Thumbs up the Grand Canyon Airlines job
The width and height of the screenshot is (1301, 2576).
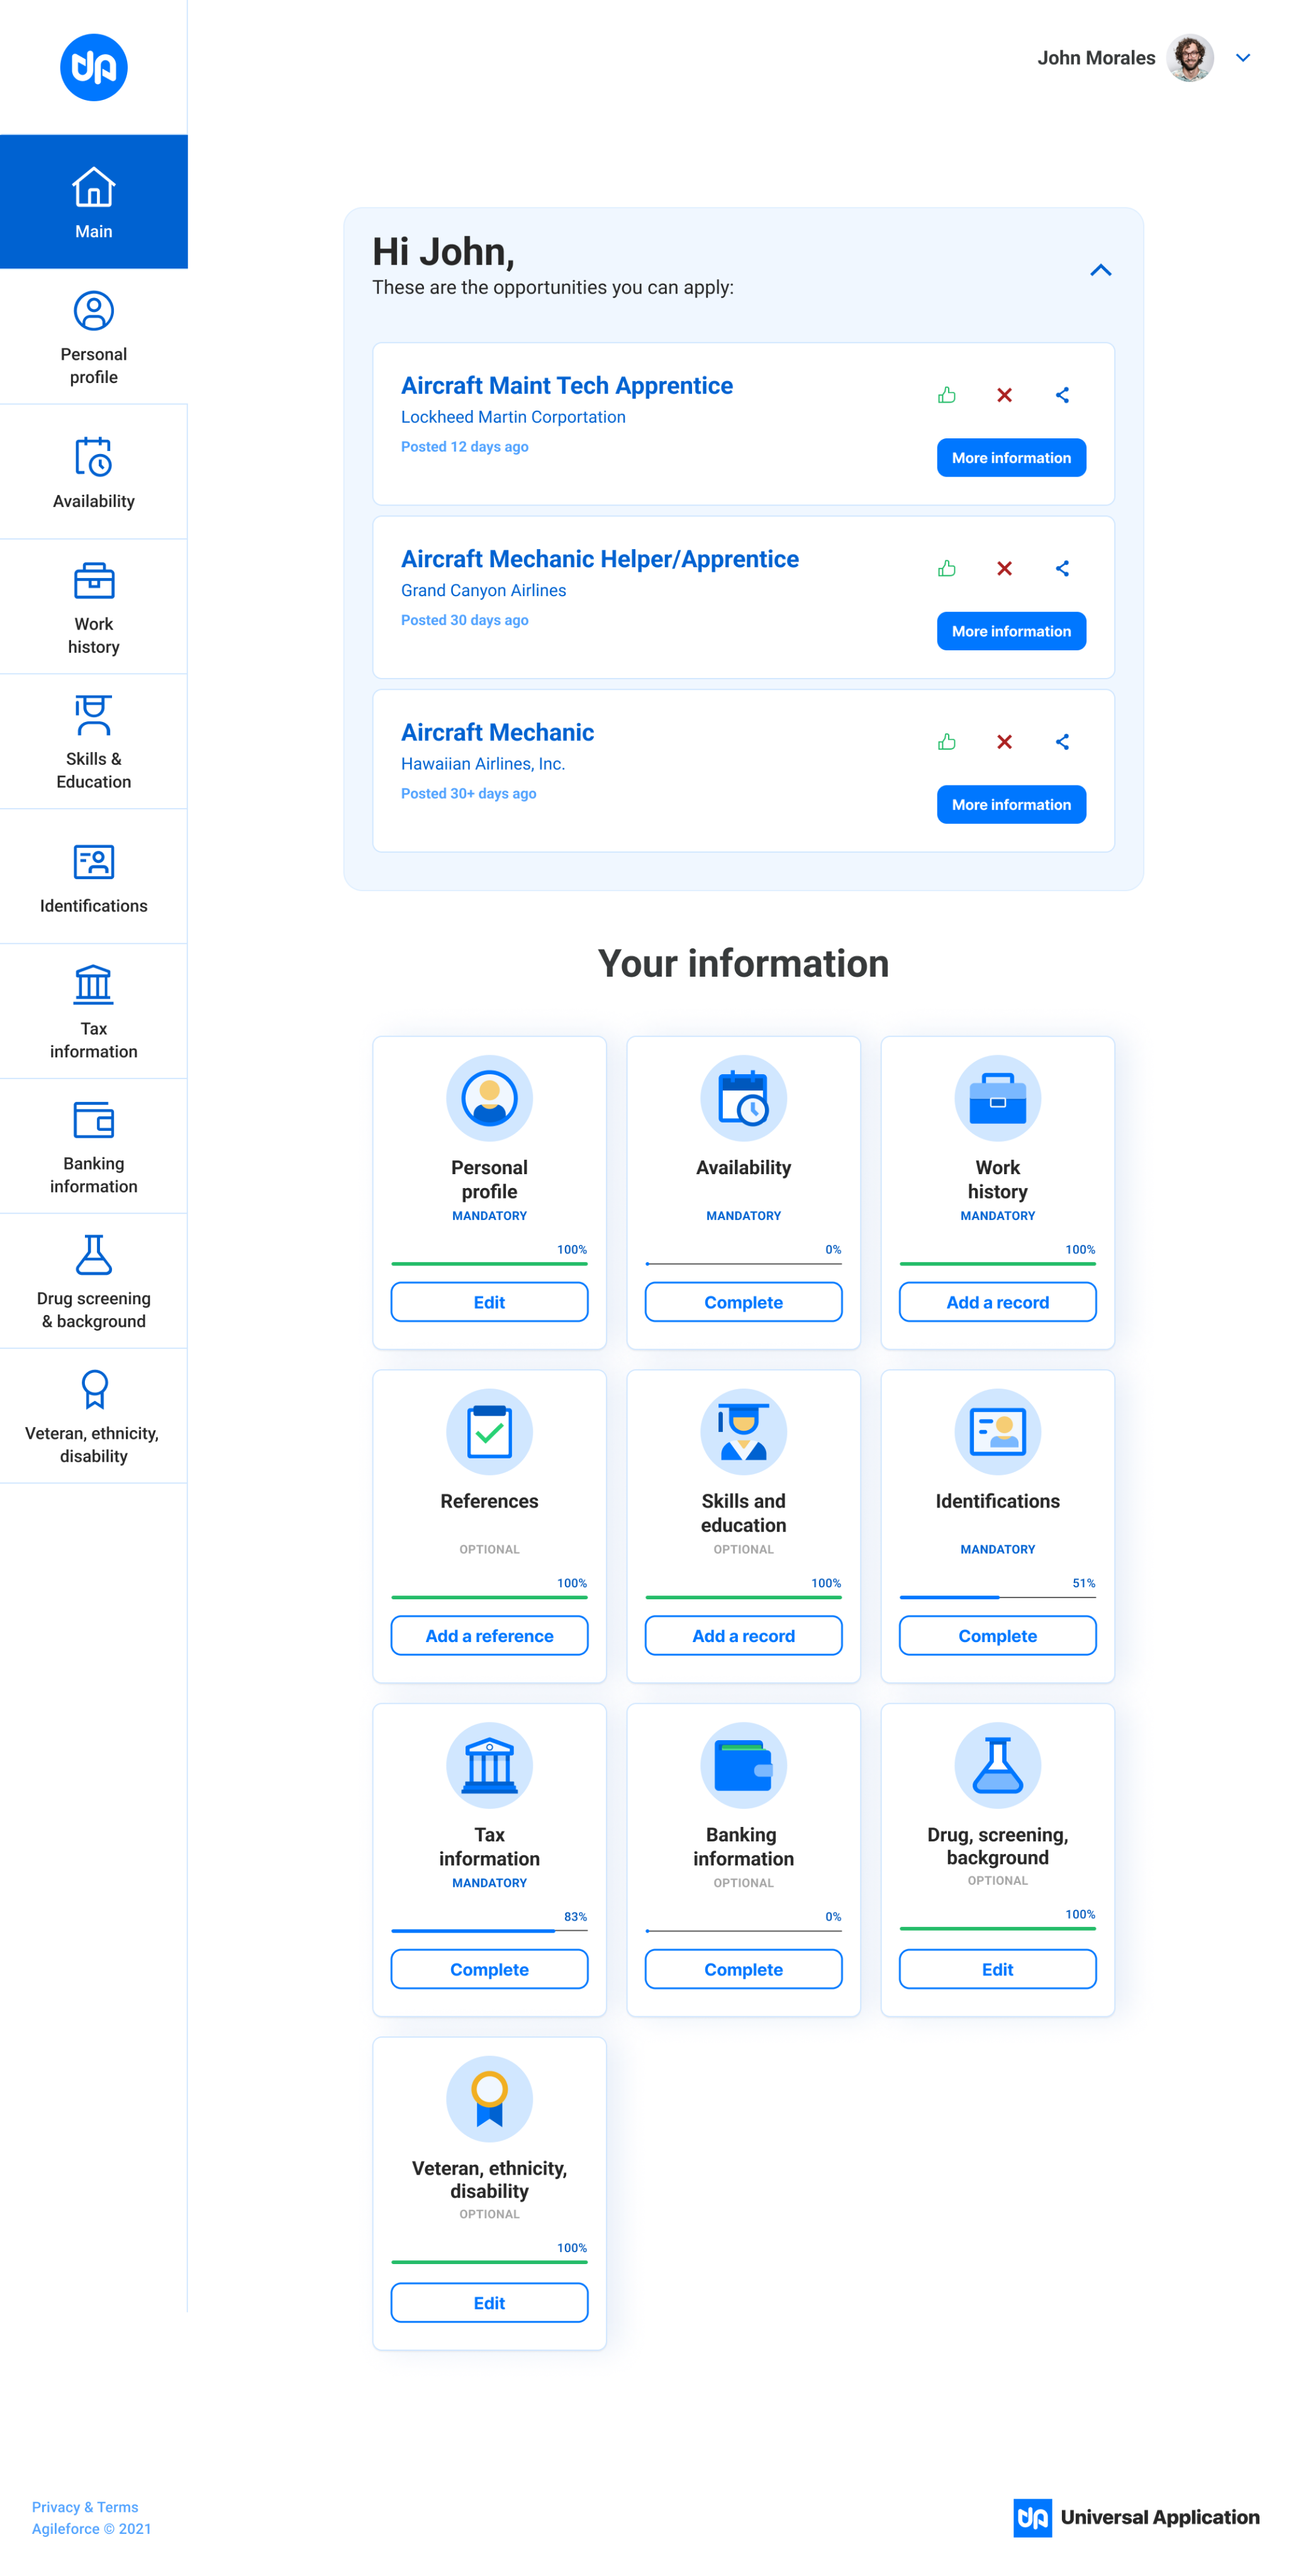click(x=946, y=568)
